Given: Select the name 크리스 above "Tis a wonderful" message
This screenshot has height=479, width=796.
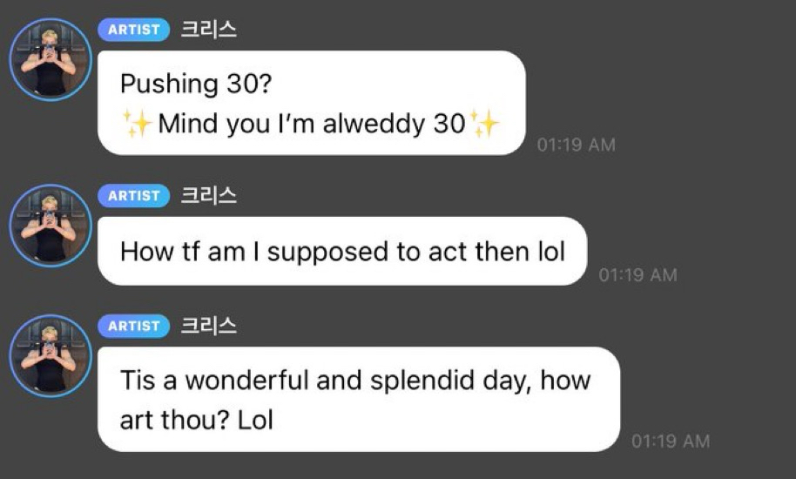Looking at the screenshot, I should (x=208, y=327).
